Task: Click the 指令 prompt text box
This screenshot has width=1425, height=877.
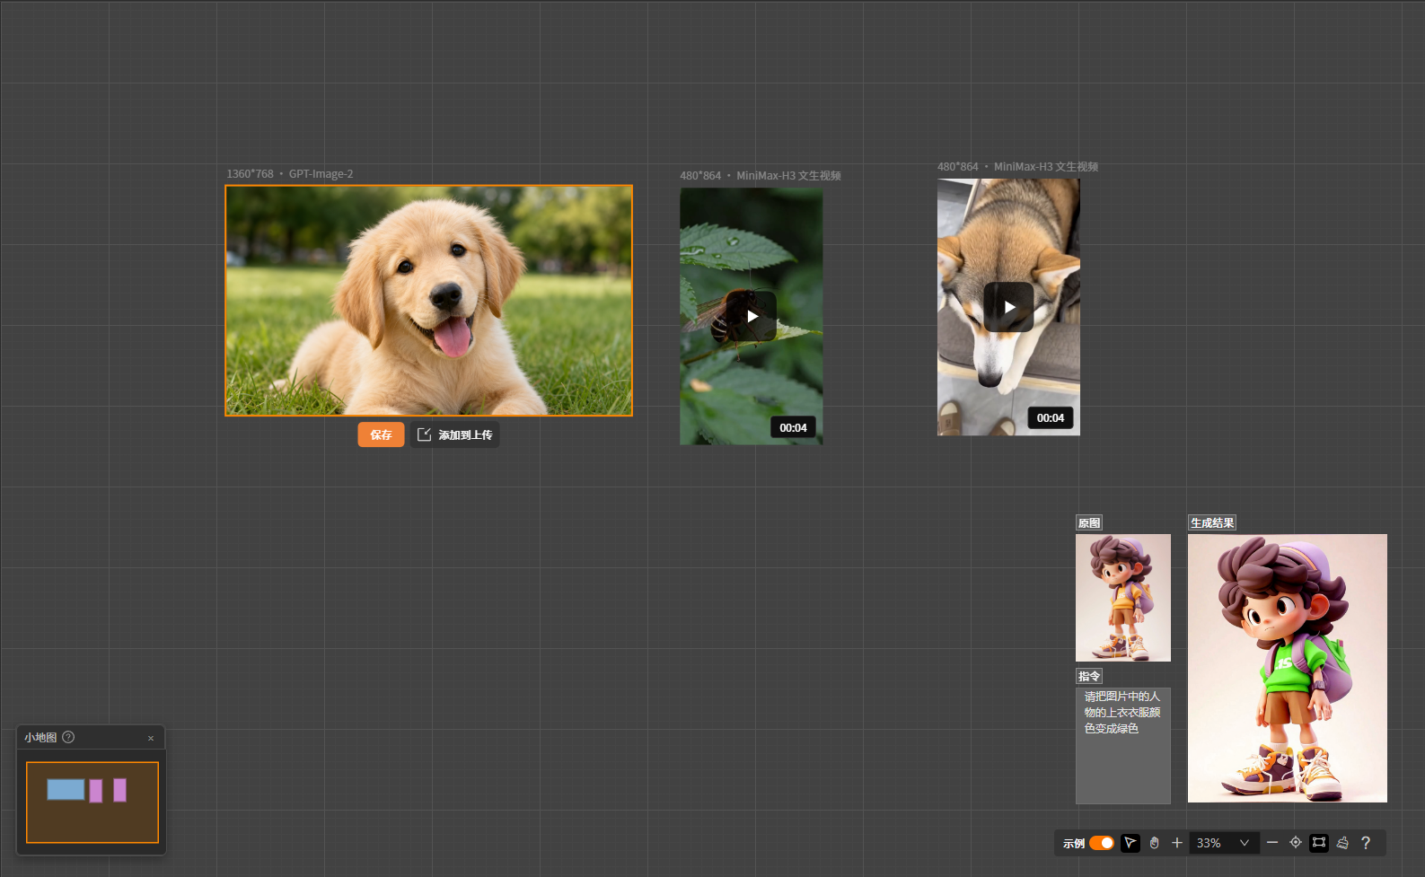Action: point(1123,746)
